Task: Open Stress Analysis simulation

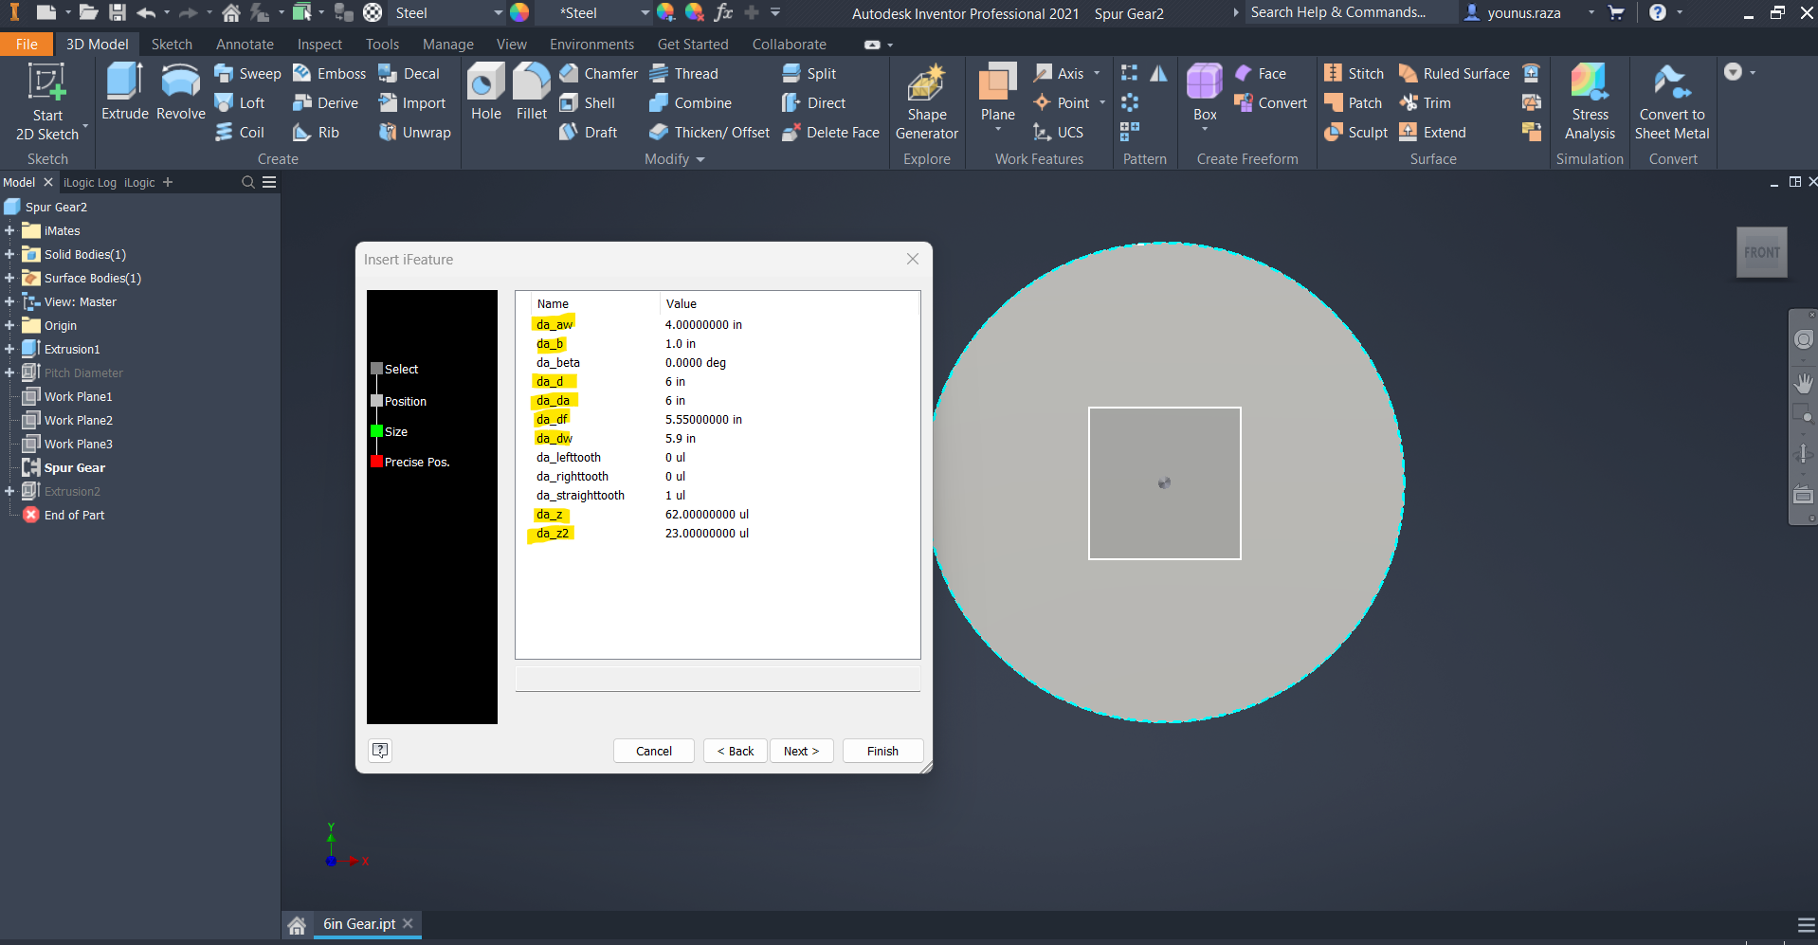Action: point(1590,100)
